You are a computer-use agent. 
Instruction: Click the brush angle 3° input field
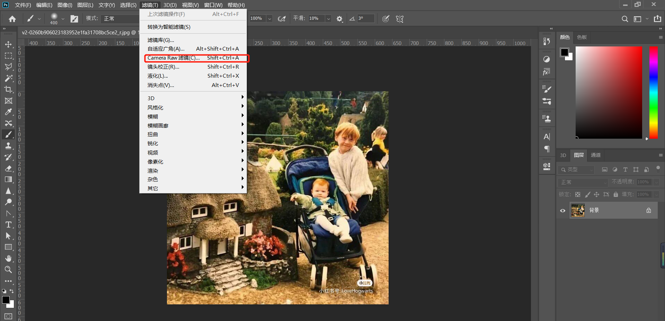[x=366, y=18]
